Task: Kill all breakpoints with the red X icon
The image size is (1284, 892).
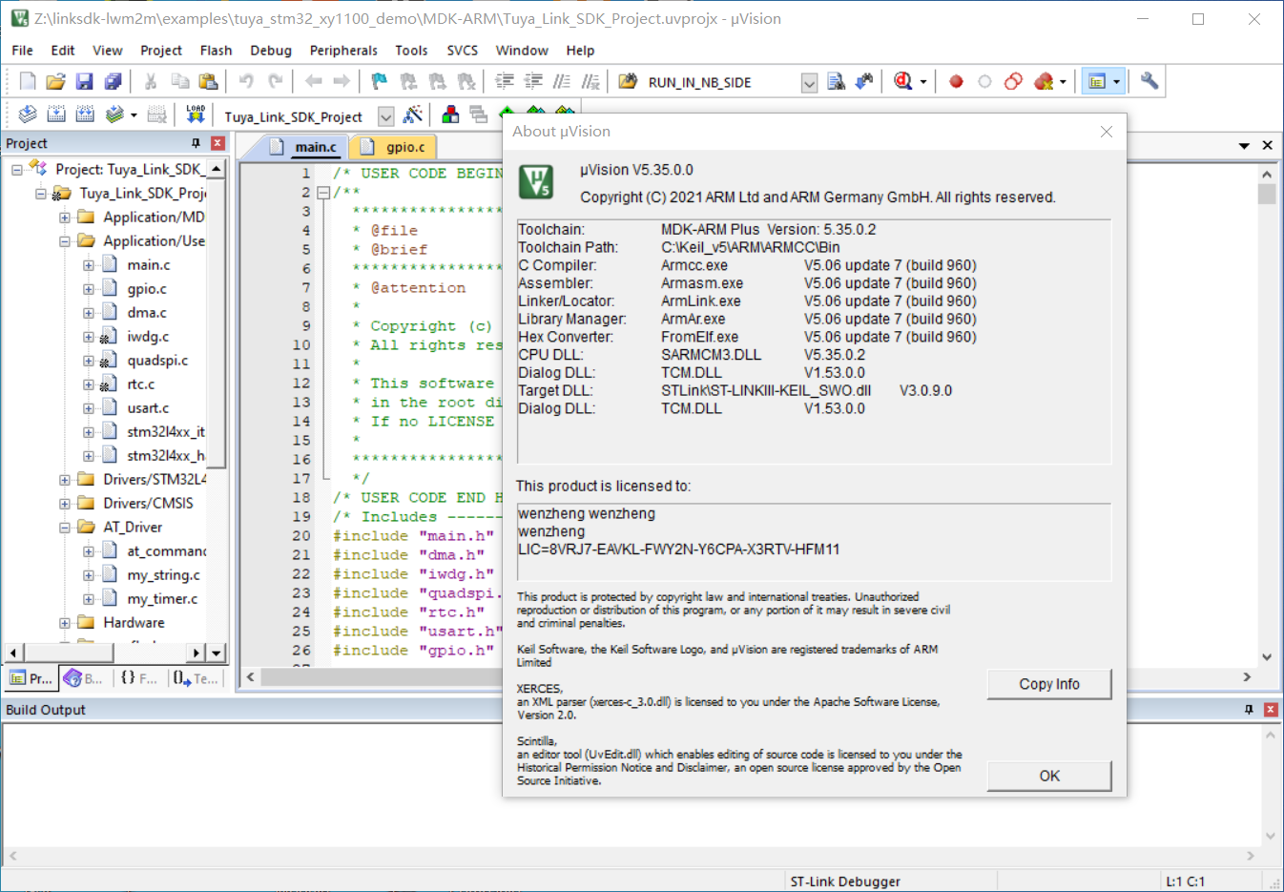Action: click(1044, 82)
